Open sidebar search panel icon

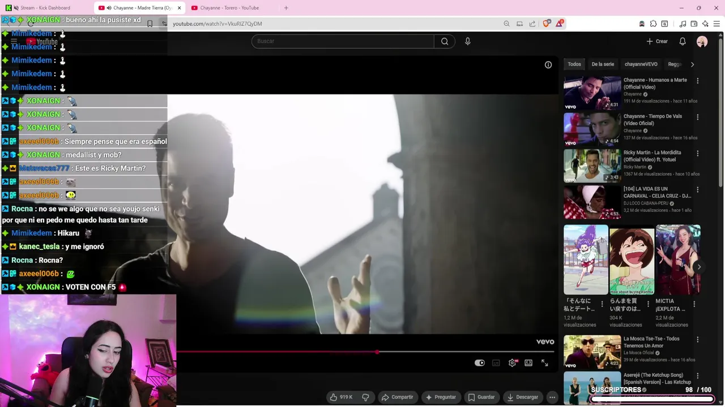[664, 24]
